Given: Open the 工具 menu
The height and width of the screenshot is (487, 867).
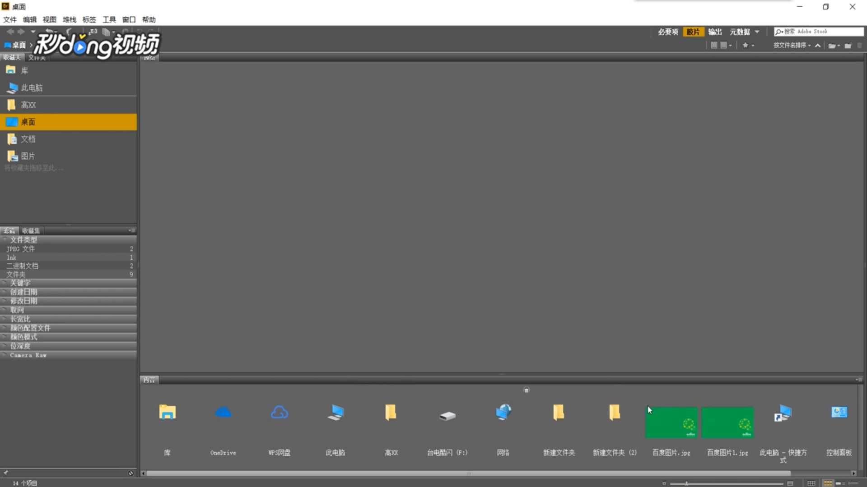Looking at the screenshot, I should click(109, 19).
